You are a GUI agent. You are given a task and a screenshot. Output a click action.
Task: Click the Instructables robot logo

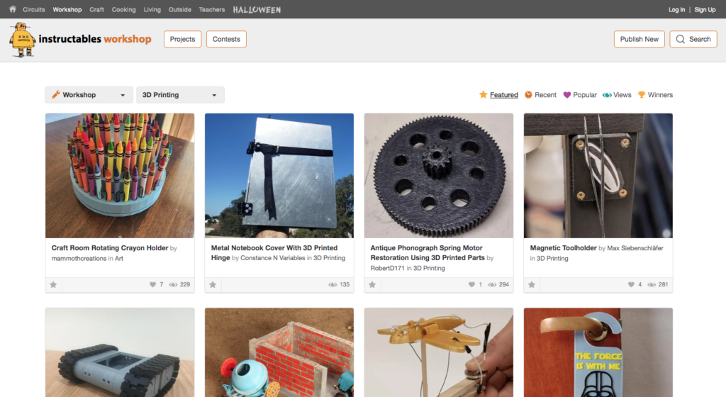(22, 39)
